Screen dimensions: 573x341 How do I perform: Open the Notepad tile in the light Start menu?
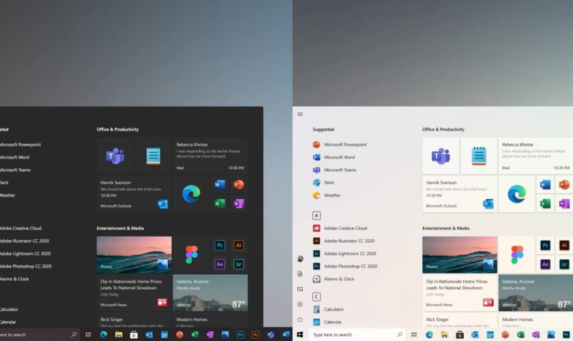tap(478, 155)
